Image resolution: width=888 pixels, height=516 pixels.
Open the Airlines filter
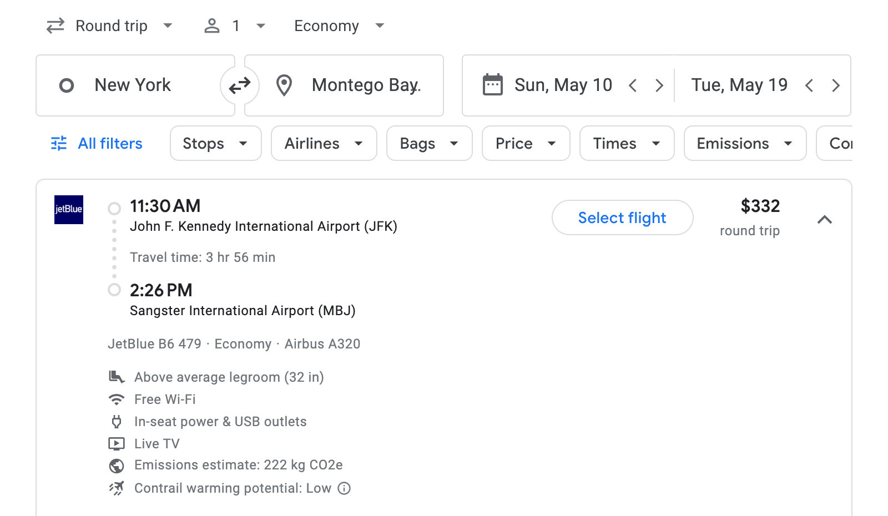tap(324, 143)
